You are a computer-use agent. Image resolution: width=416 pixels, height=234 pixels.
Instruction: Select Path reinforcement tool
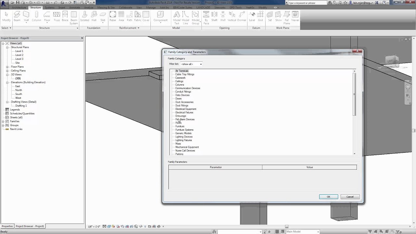click(129, 17)
